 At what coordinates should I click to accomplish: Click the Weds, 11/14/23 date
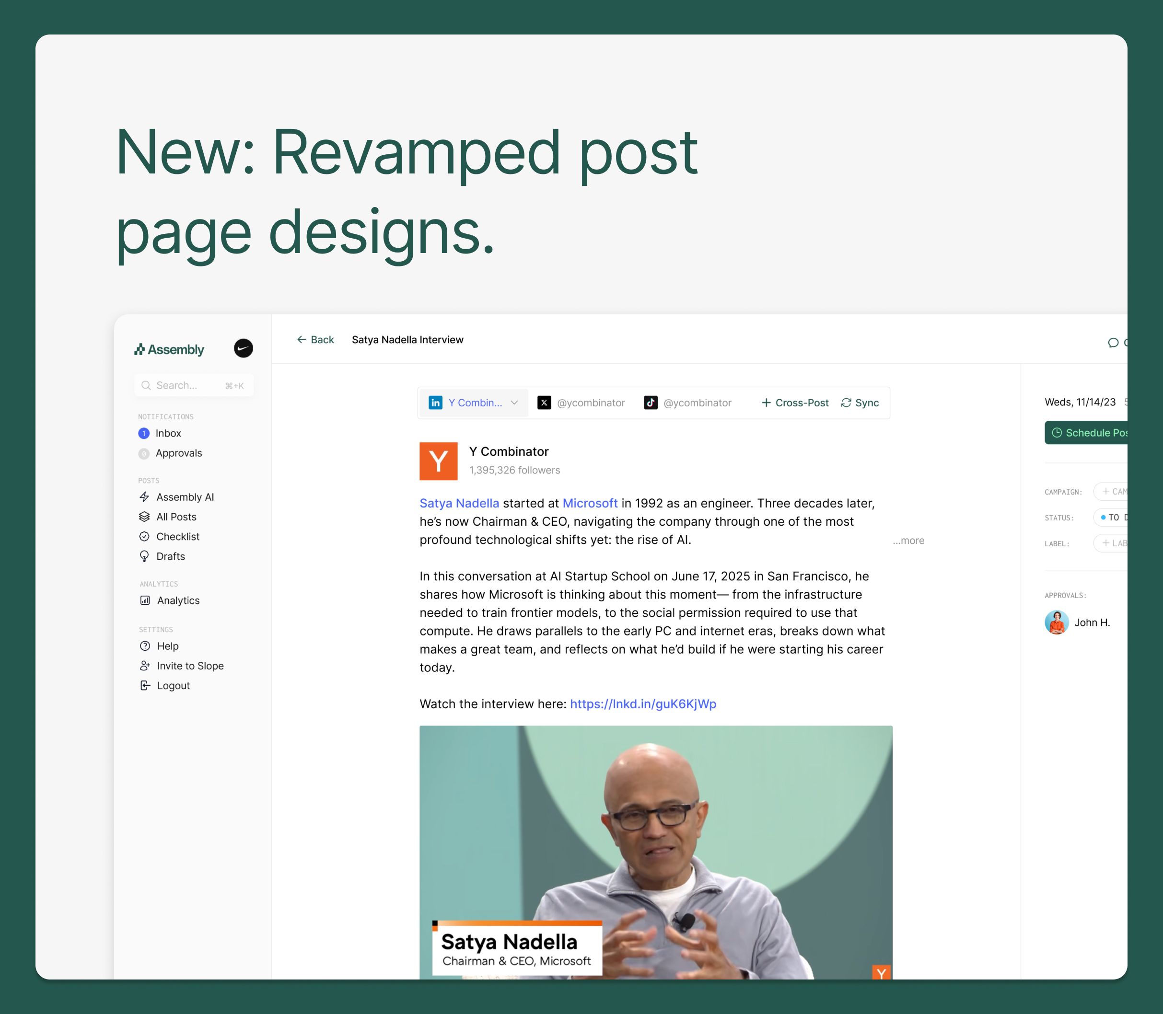click(x=1080, y=402)
